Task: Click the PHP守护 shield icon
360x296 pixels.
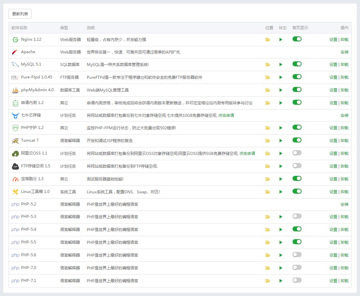Action: coord(15,128)
